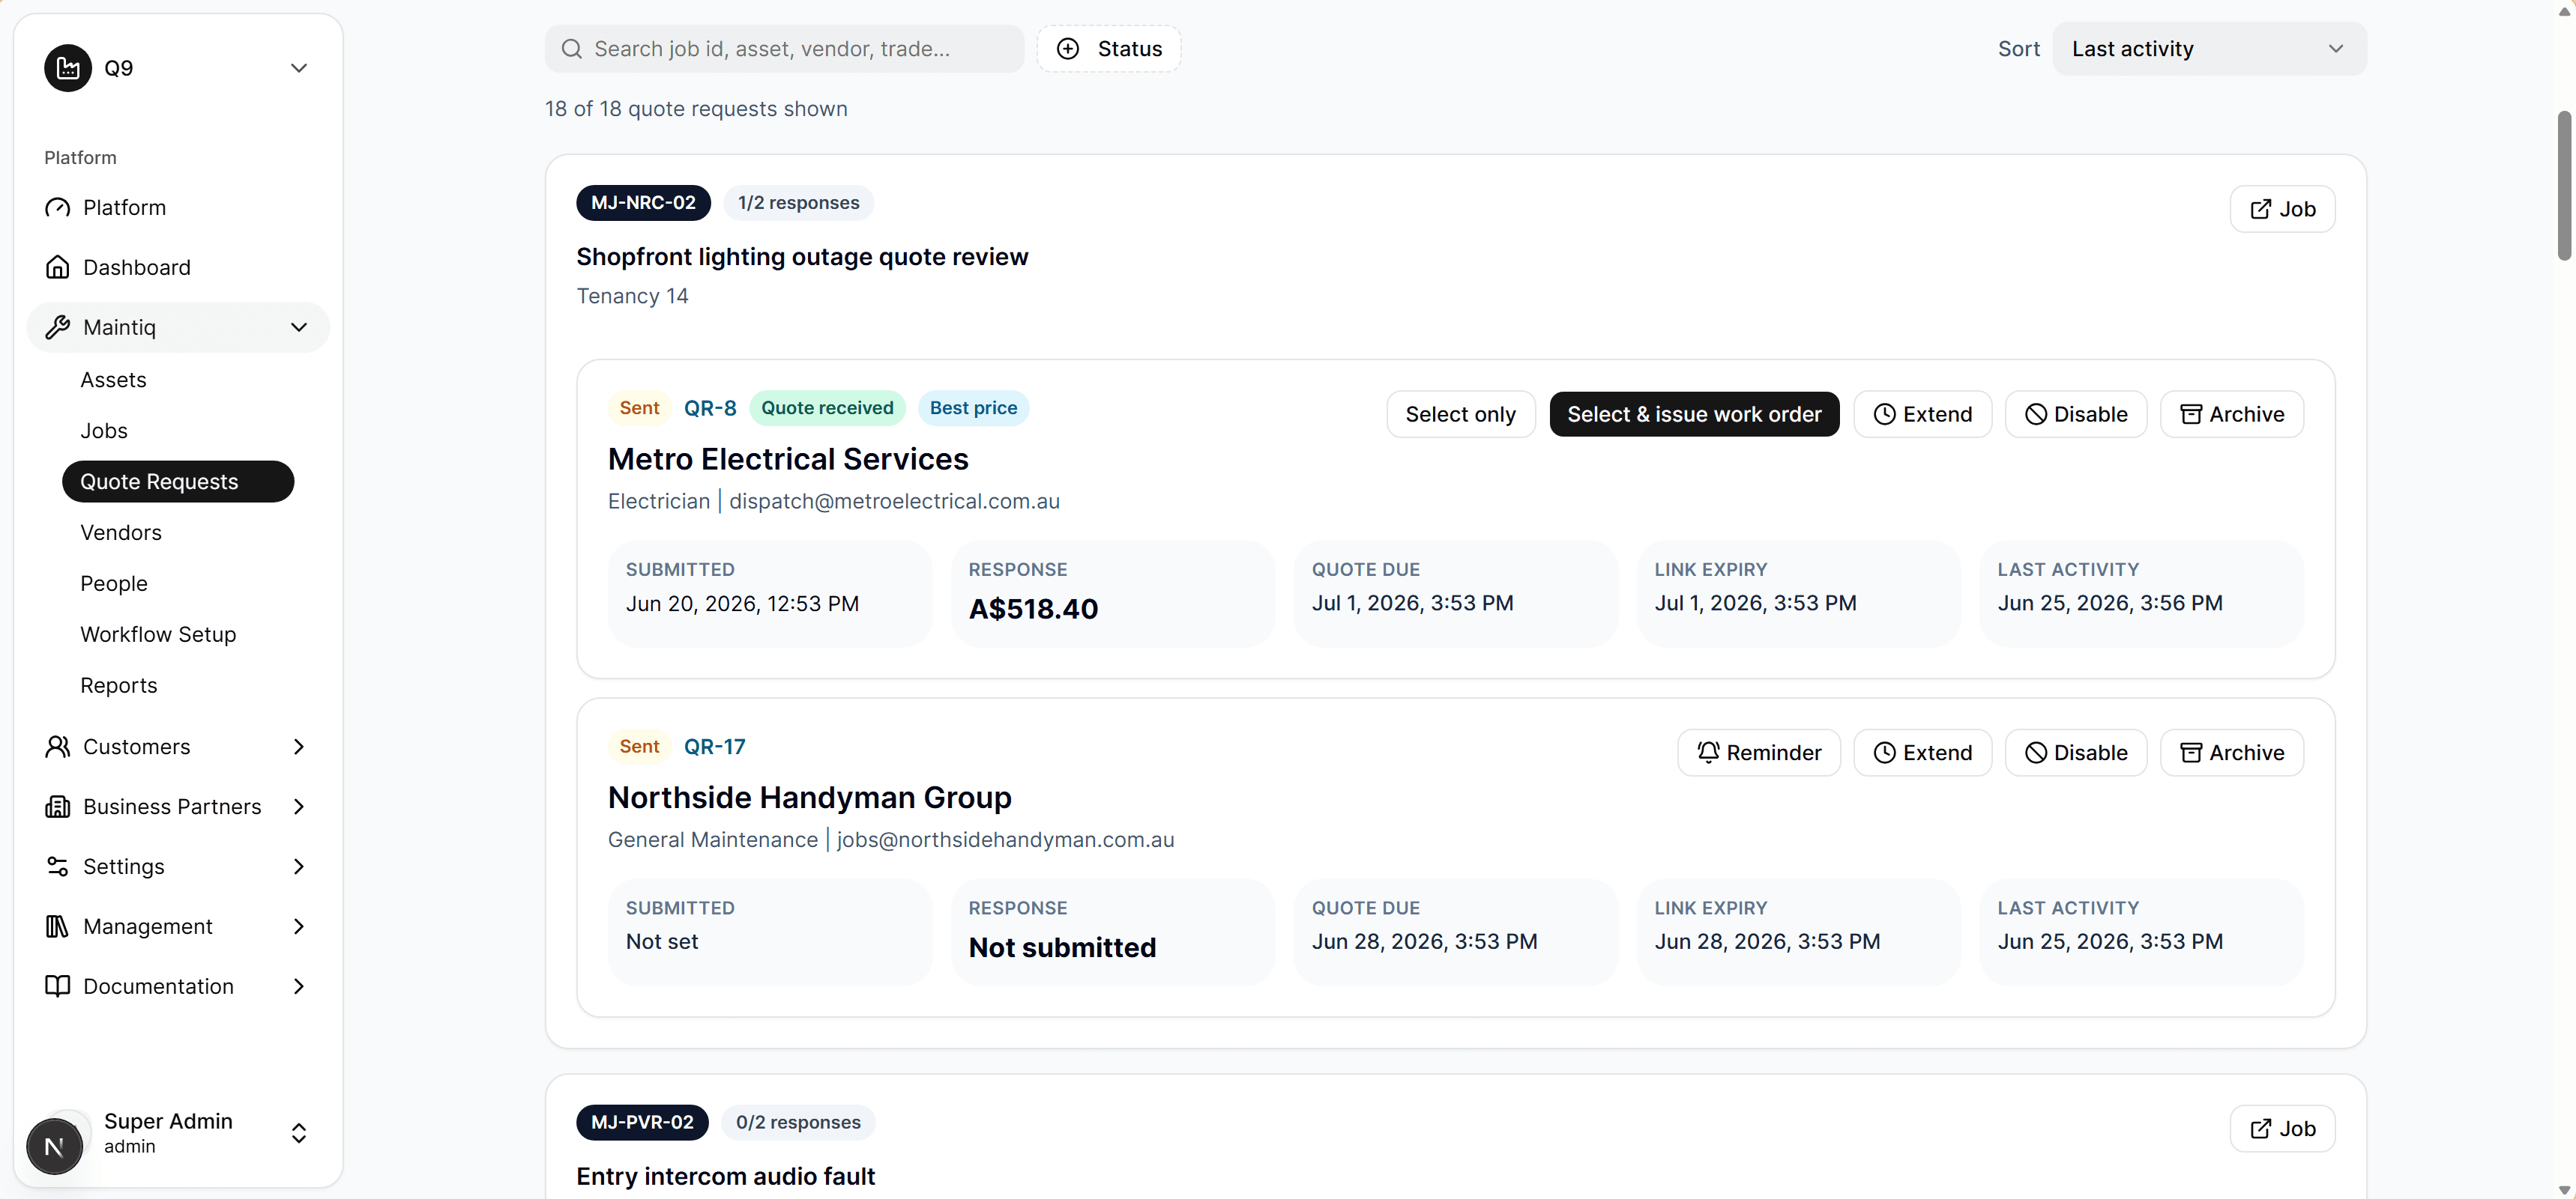This screenshot has height=1199, width=2576.
Task: Archive the QR-17 Northside Handyman request
Action: coord(2232,753)
